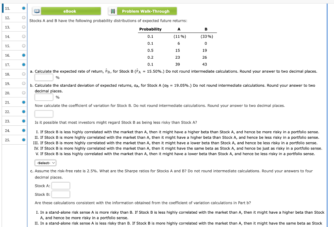
Task: Click the coefficient of variation answer box
Action: point(44,114)
